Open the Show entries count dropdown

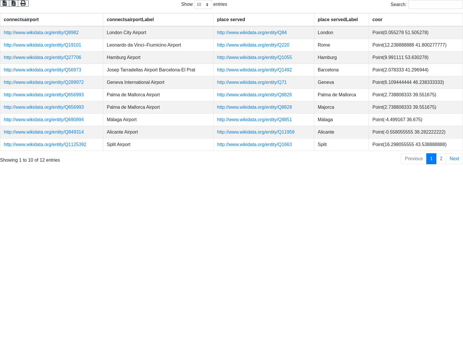click(203, 4)
